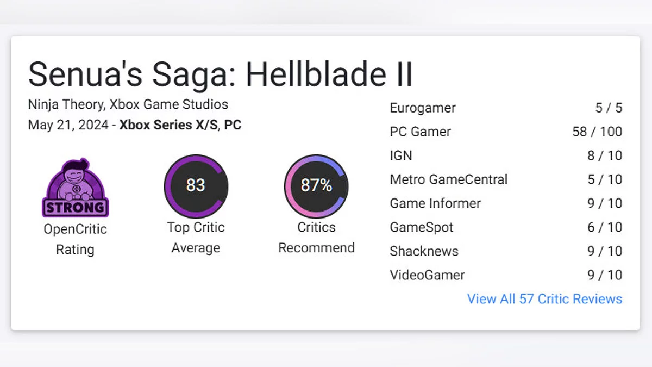652x367 pixels.
Task: Click the OpenCritic Strong rating badge icon
Action: point(75,188)
